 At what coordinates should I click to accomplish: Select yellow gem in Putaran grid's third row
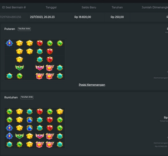(19, 60)
